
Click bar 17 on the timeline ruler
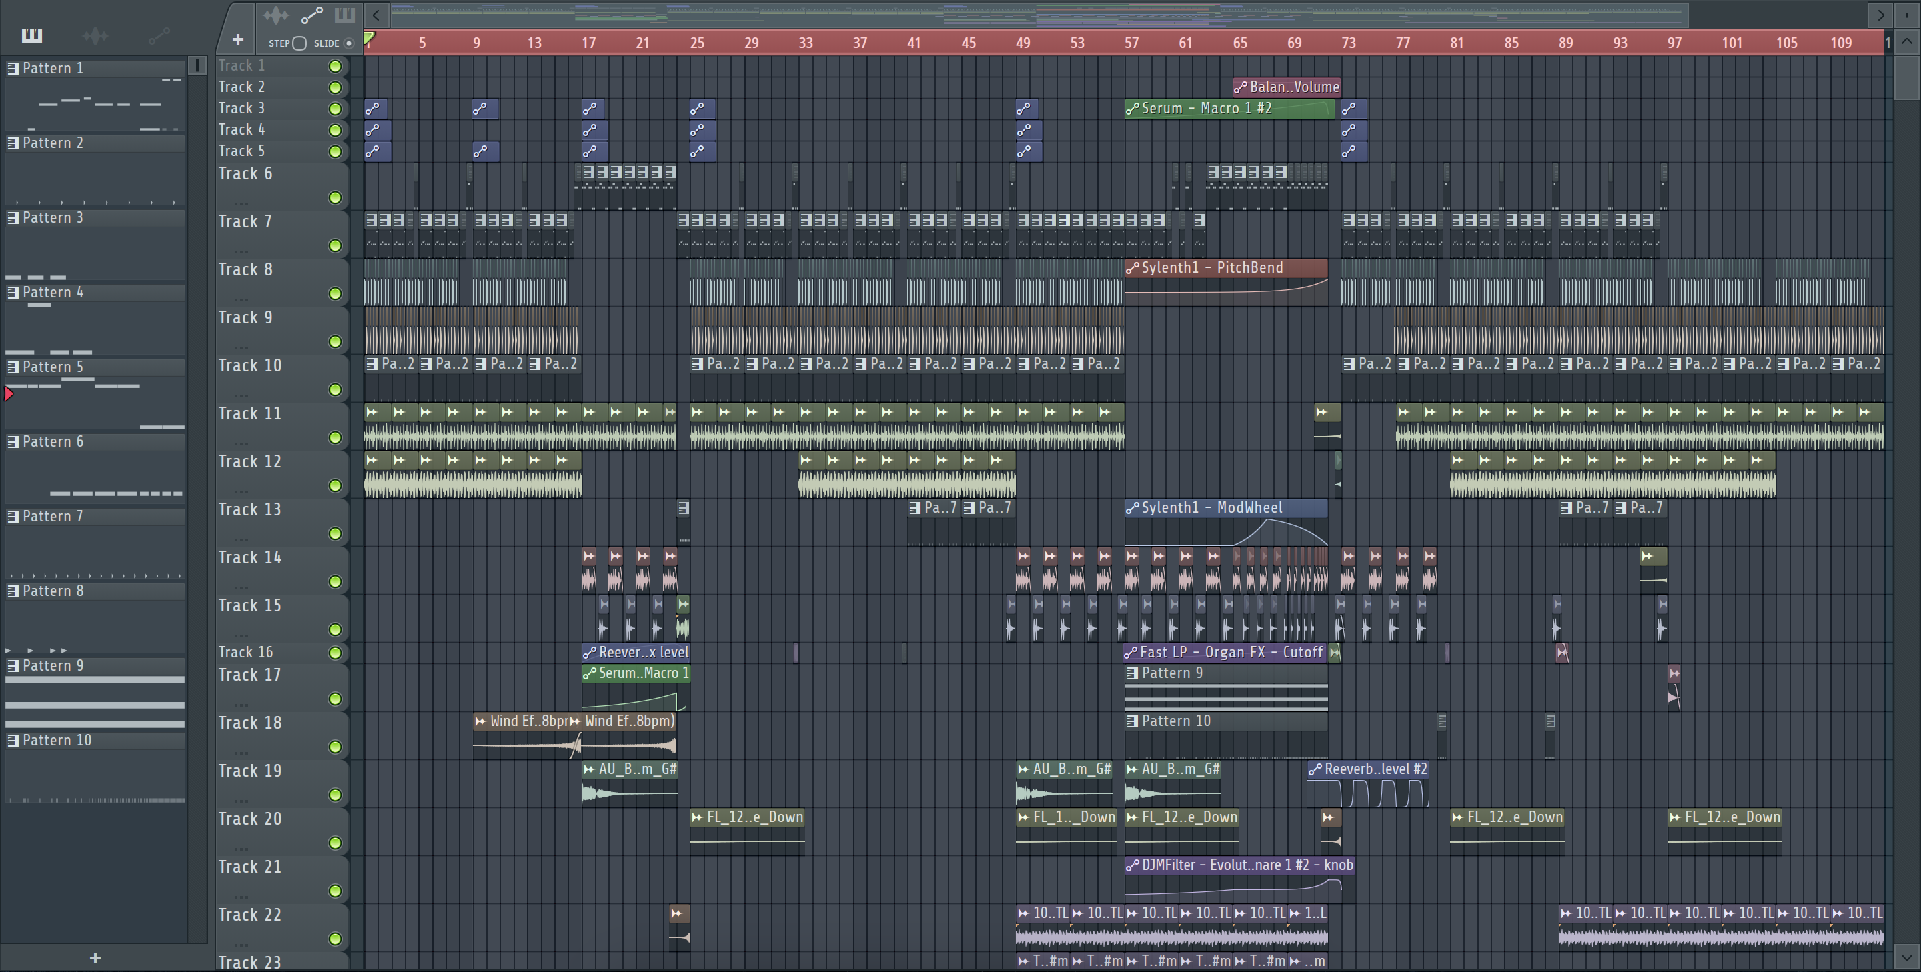588,43
